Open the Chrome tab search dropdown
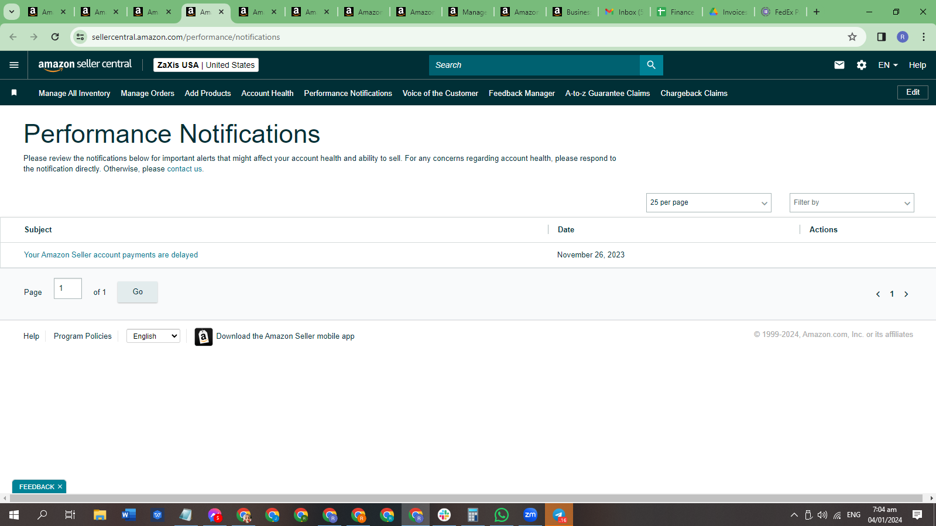Screen dimensions: 936x526 [x=11, y=12]
